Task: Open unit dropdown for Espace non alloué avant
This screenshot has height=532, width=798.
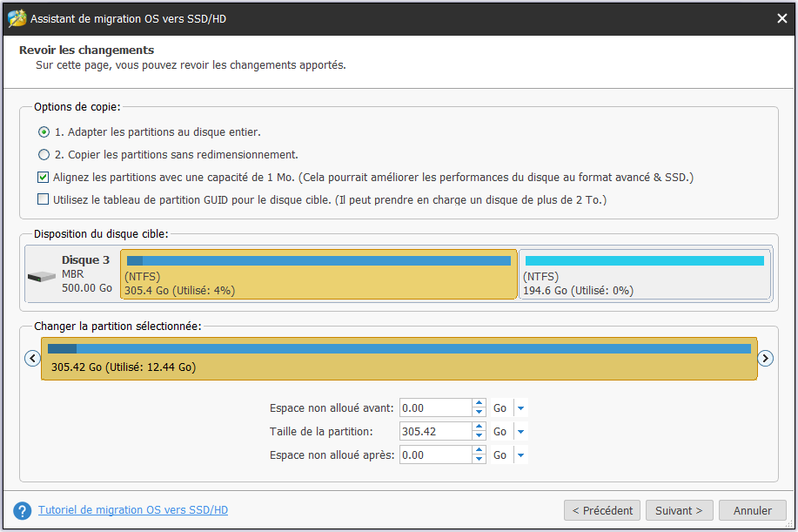Action: coord(520,408)
